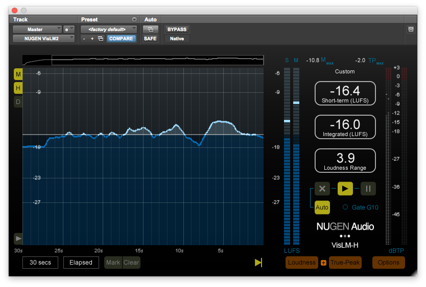
Task: Click the BYPASS button
Action: [x=177, y=29]
